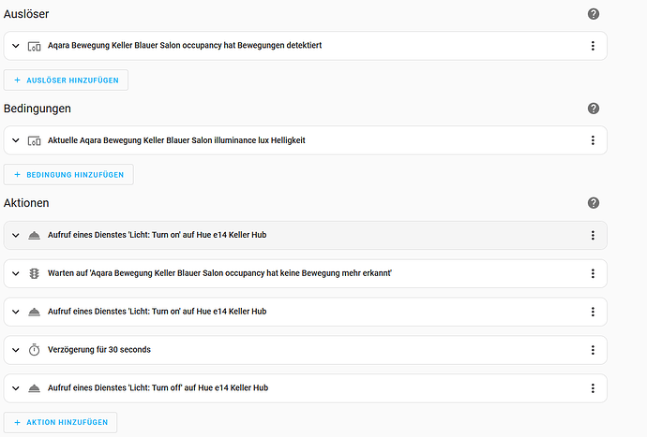Viewport: 647px width, 437px height.
Task: Open three-dot menu of occupancy trigger row
Action: (593, 46)
